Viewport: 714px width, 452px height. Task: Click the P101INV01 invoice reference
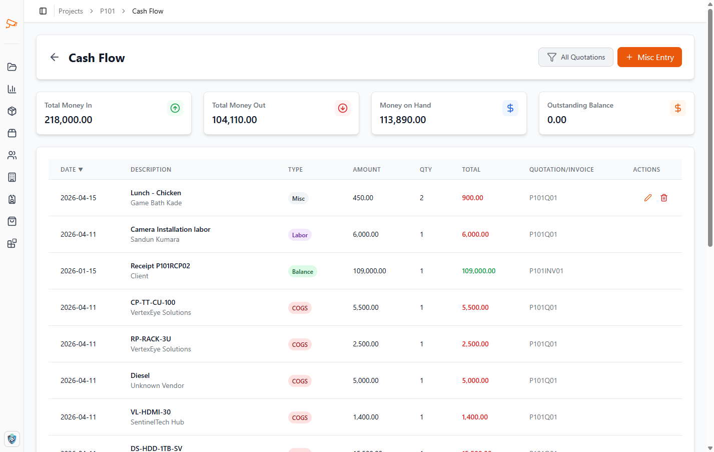(546, 271)
